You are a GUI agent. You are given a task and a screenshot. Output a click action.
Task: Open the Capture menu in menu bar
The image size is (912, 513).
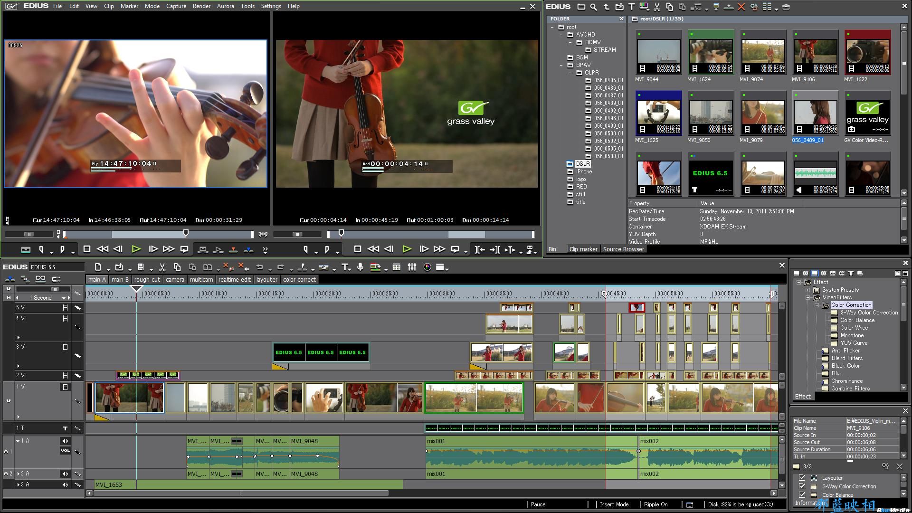point(175,6)
